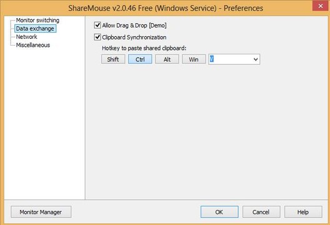
Task: Disable the Clipboard Synchronization checkbox box
Action: [x=97, y=37]
